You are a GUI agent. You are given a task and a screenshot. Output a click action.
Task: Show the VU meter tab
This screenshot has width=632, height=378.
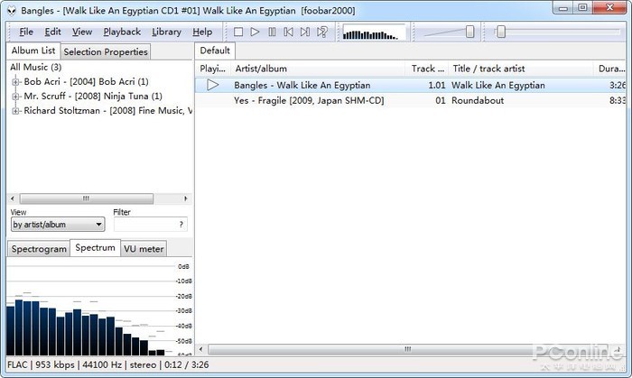144,249
